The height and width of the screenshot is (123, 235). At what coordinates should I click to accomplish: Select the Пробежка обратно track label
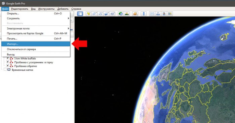26,66
